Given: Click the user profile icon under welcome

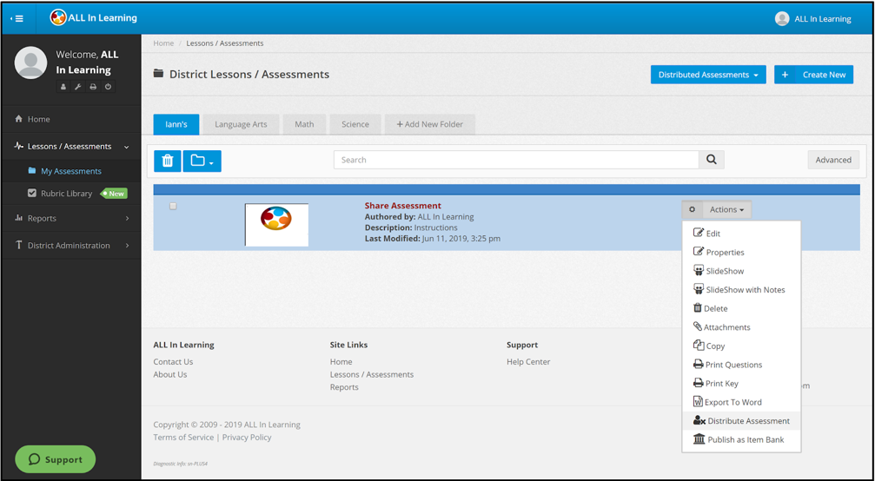Looking at the screenshot, I should (63, 87).
